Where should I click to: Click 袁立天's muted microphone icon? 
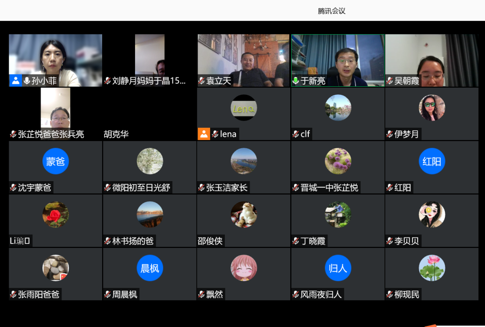pos(201,81)
